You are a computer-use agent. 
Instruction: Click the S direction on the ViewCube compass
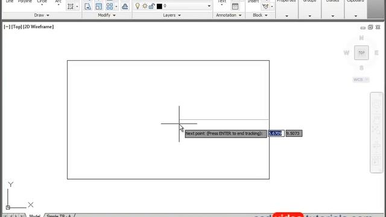361,68
